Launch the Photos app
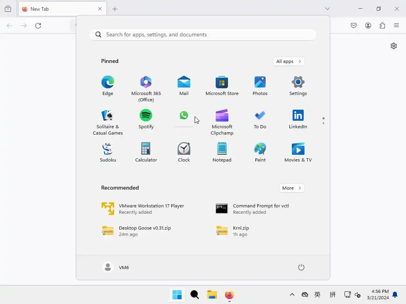406x304 pixels. point(260,86)
